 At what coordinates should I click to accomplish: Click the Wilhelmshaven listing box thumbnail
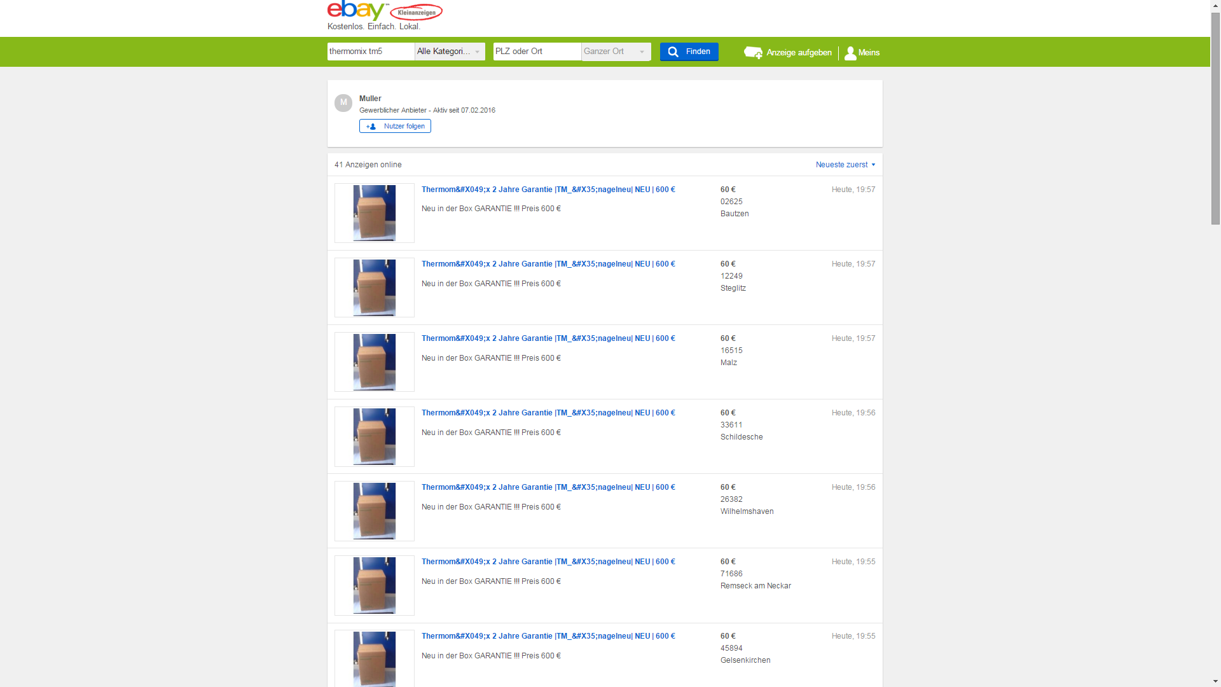[375, 511]
